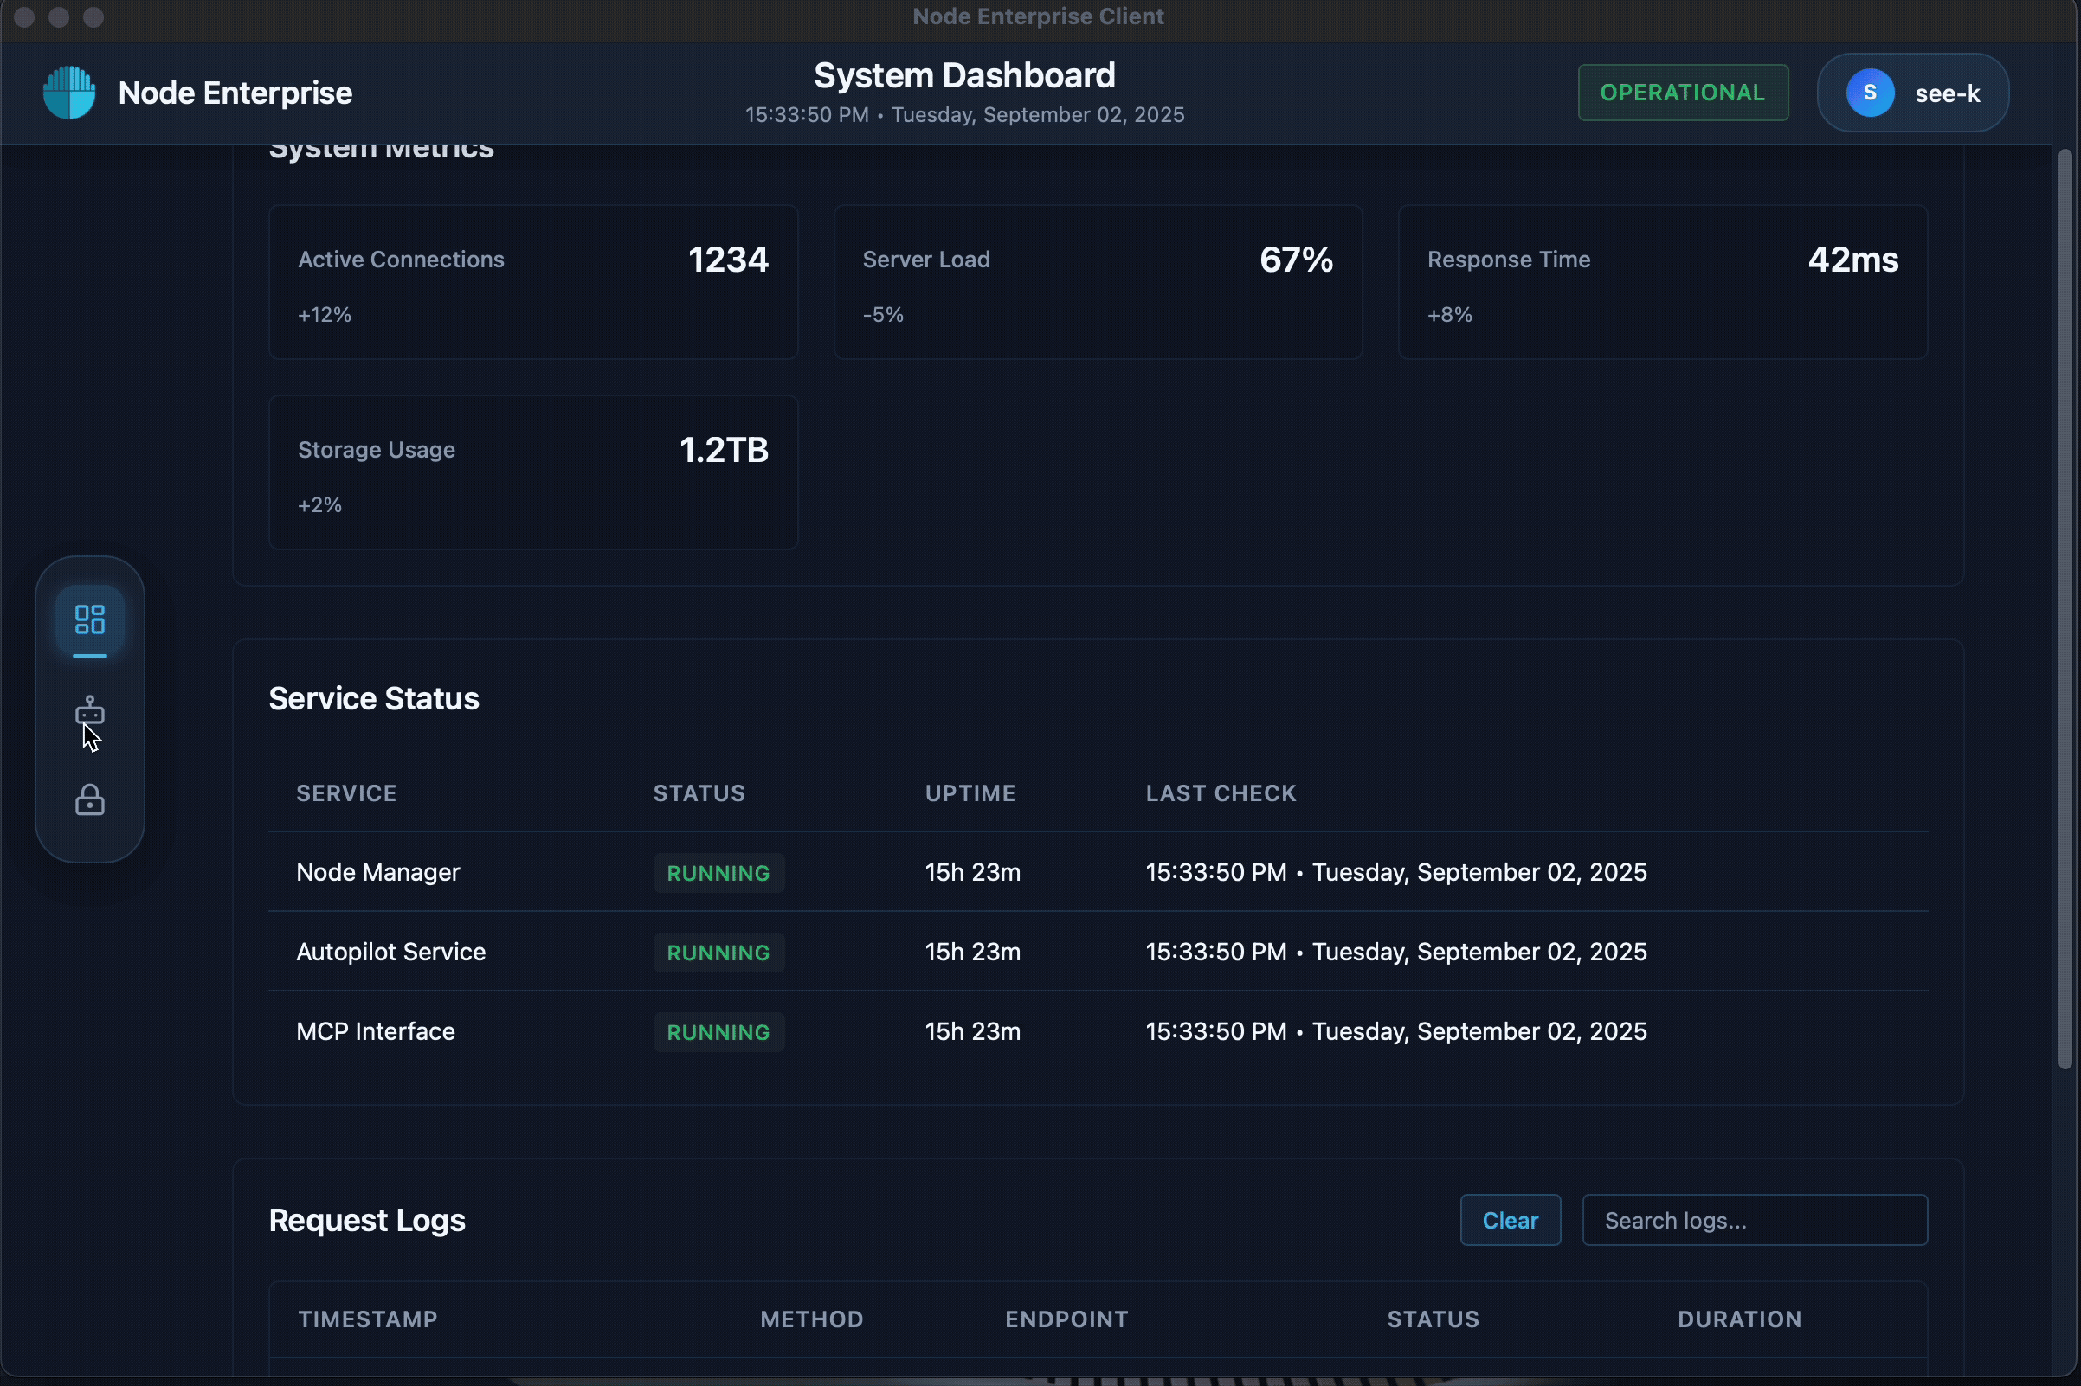
Task: Click the DURATION column header
Action: [1738, 1319]
